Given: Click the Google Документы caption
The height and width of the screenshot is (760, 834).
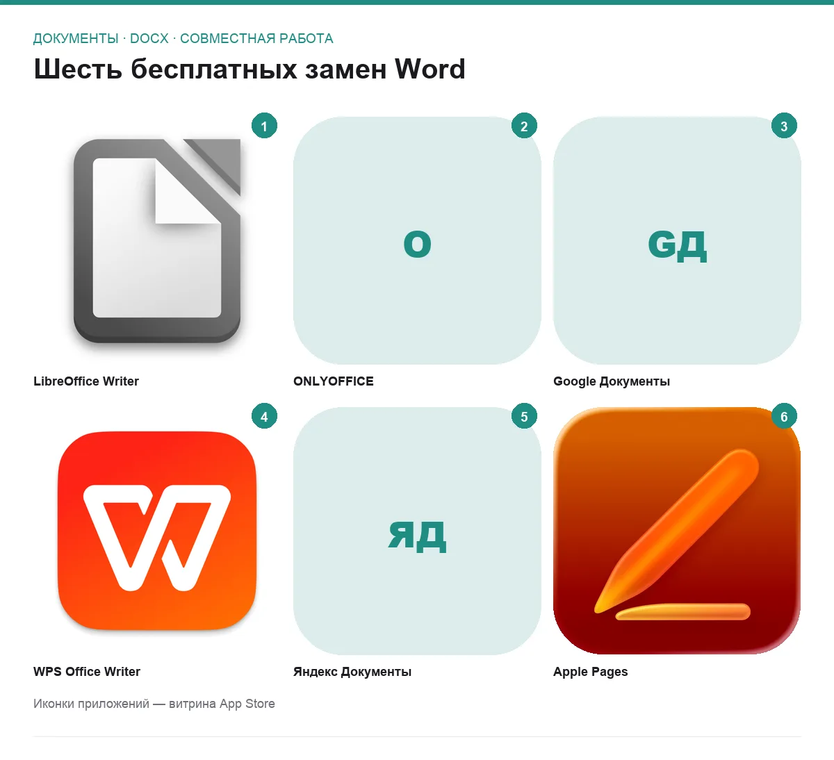Looking at the screenshot, I should 612,381.
